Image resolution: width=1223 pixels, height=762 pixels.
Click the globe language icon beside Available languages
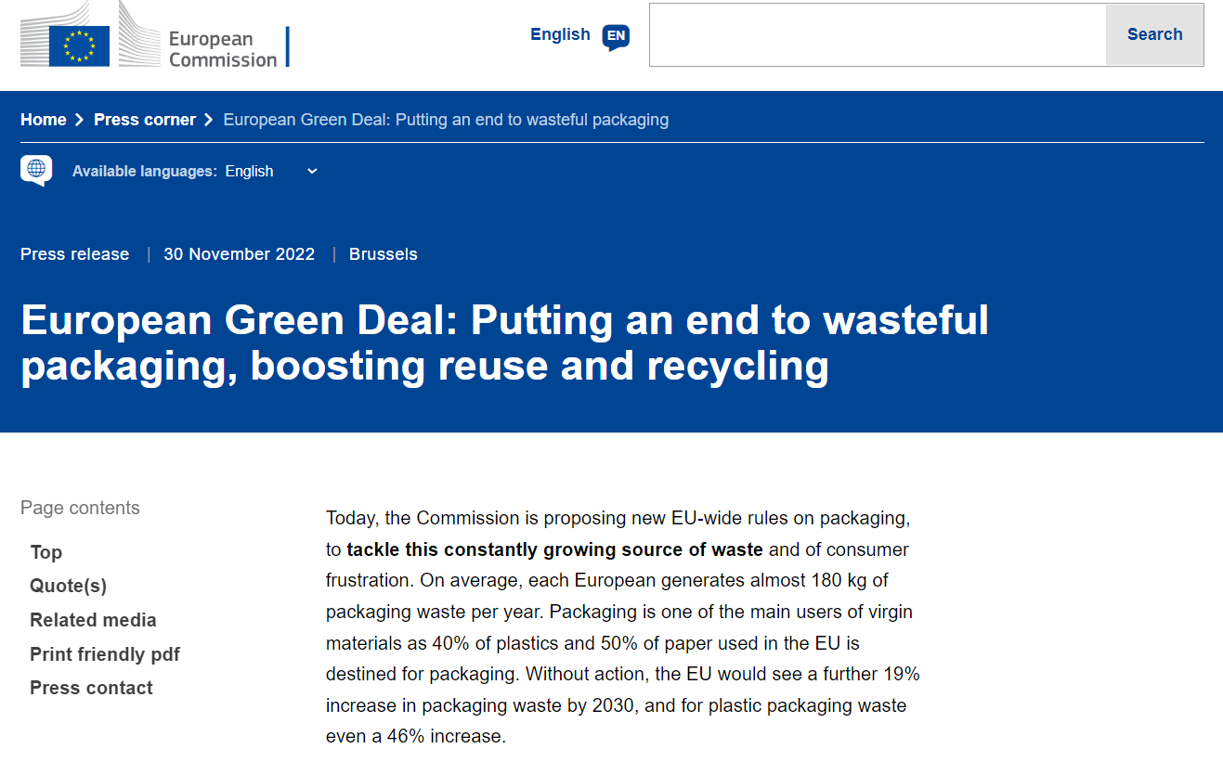click(x=35, y=170)
